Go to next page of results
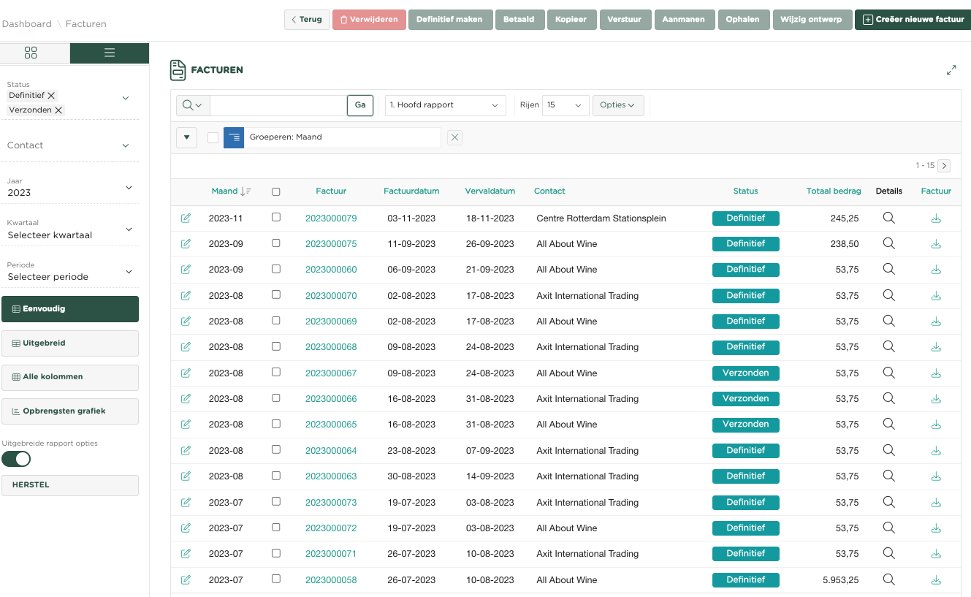The height and width of the screenshot is (597, 971). [x=944, y=166]
